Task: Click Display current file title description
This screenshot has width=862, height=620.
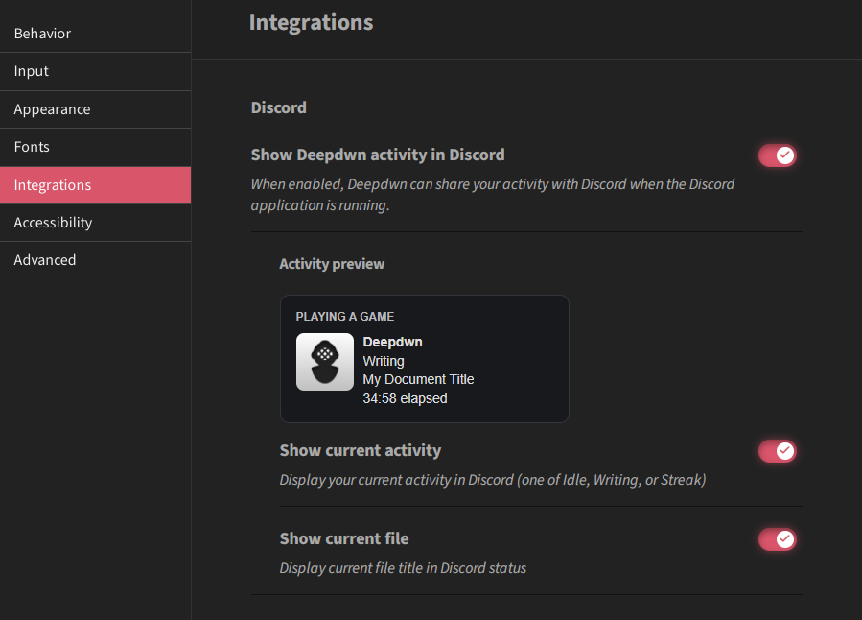Action: click(x=403, y=568)
